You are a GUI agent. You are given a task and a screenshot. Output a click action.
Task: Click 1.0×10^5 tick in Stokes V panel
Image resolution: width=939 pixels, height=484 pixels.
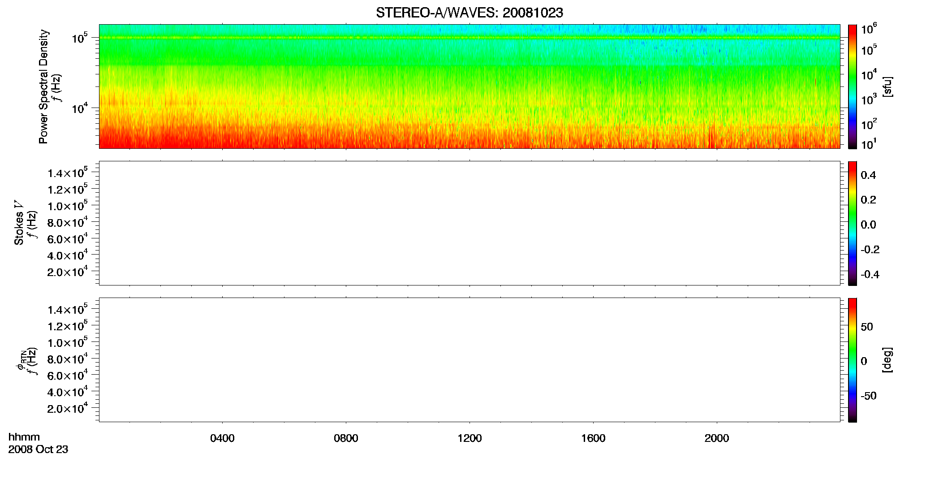(67, 206)
